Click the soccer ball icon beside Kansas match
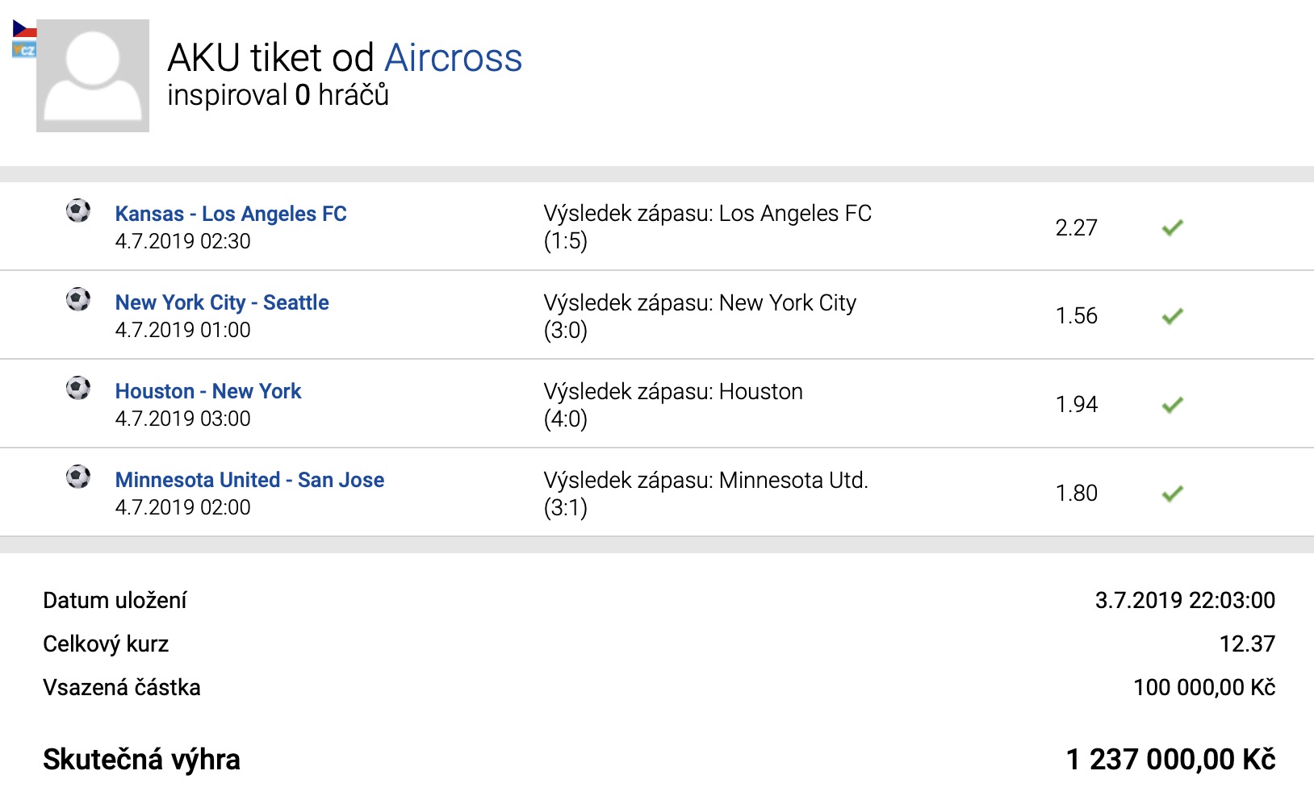This screenshot has width=1314, height=800. pos(78,211)
